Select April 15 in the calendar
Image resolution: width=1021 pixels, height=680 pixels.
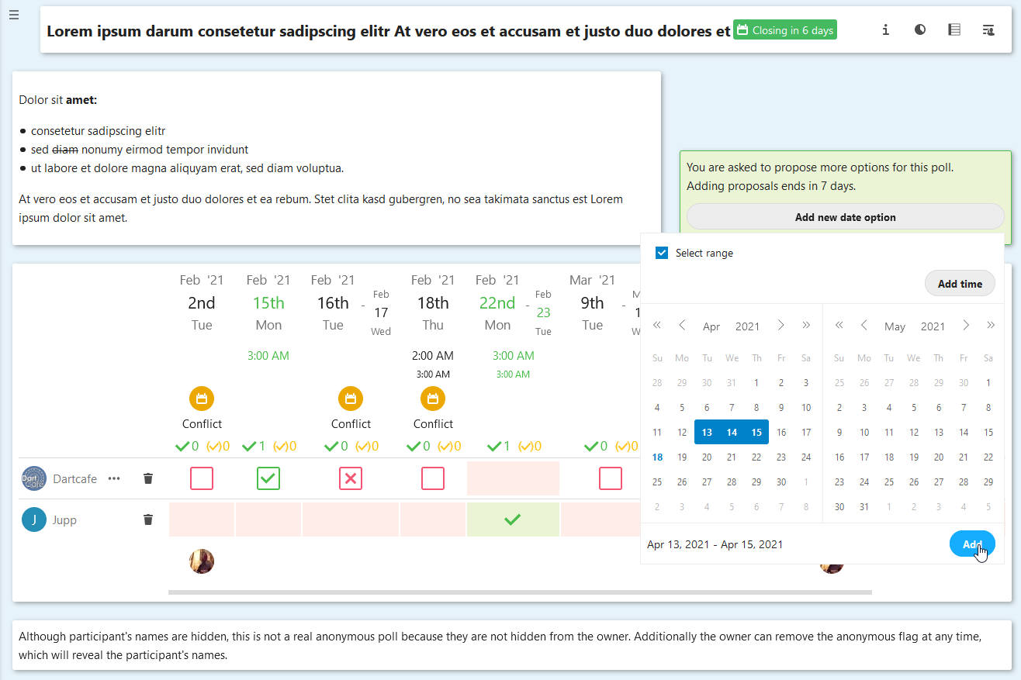point(756,433)
